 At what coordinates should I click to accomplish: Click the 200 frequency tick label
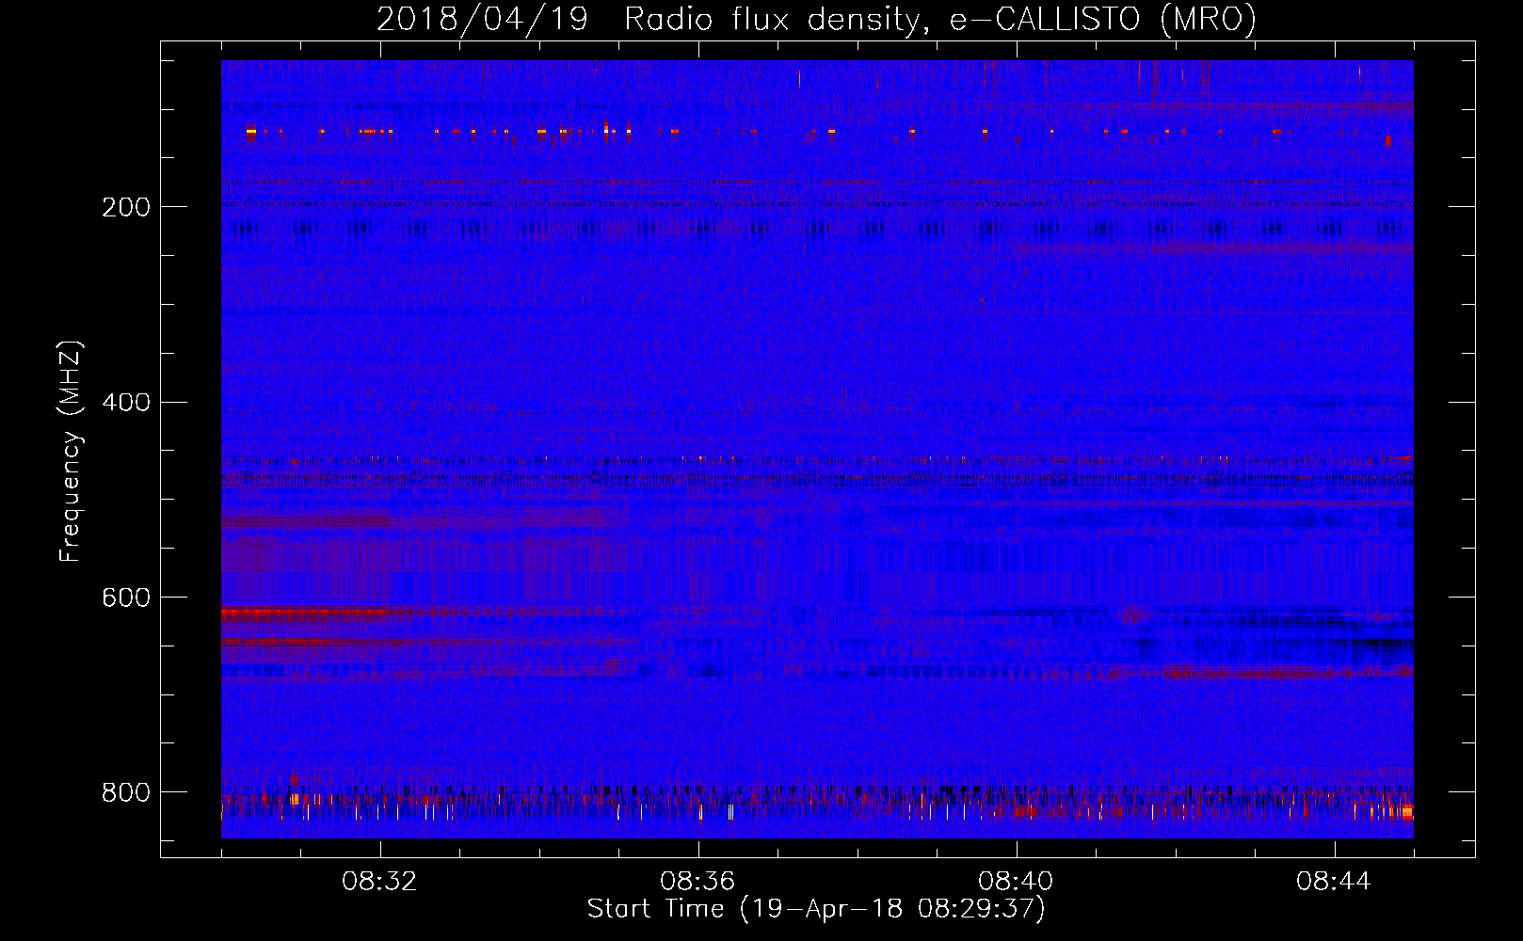[x=126, y=207]
